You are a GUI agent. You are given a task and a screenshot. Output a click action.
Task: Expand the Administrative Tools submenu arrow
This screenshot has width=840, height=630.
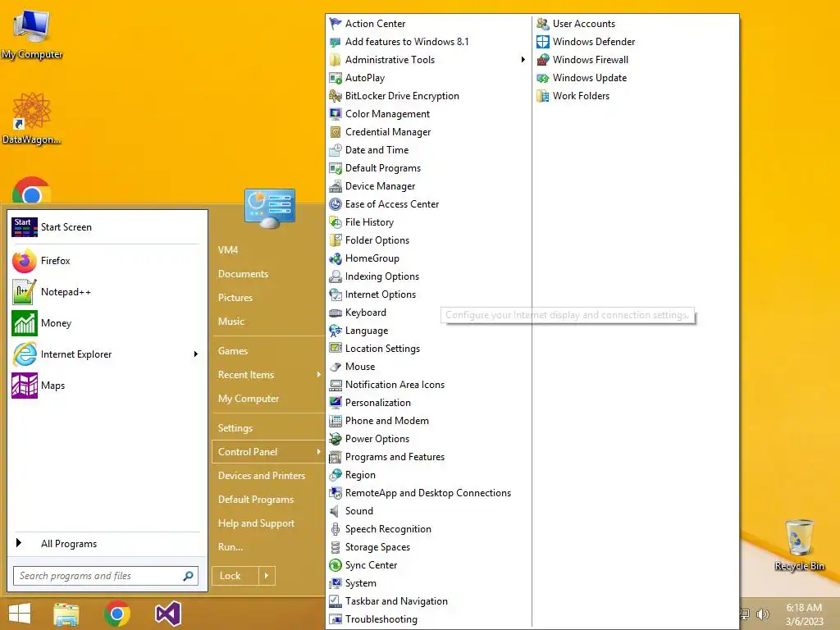coord(523,59)
